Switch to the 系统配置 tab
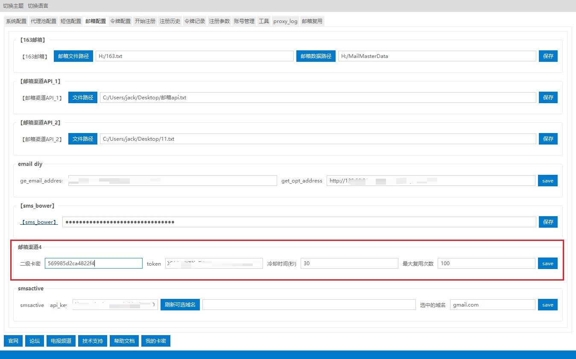The image size is (576, 359). pos(16,21)
